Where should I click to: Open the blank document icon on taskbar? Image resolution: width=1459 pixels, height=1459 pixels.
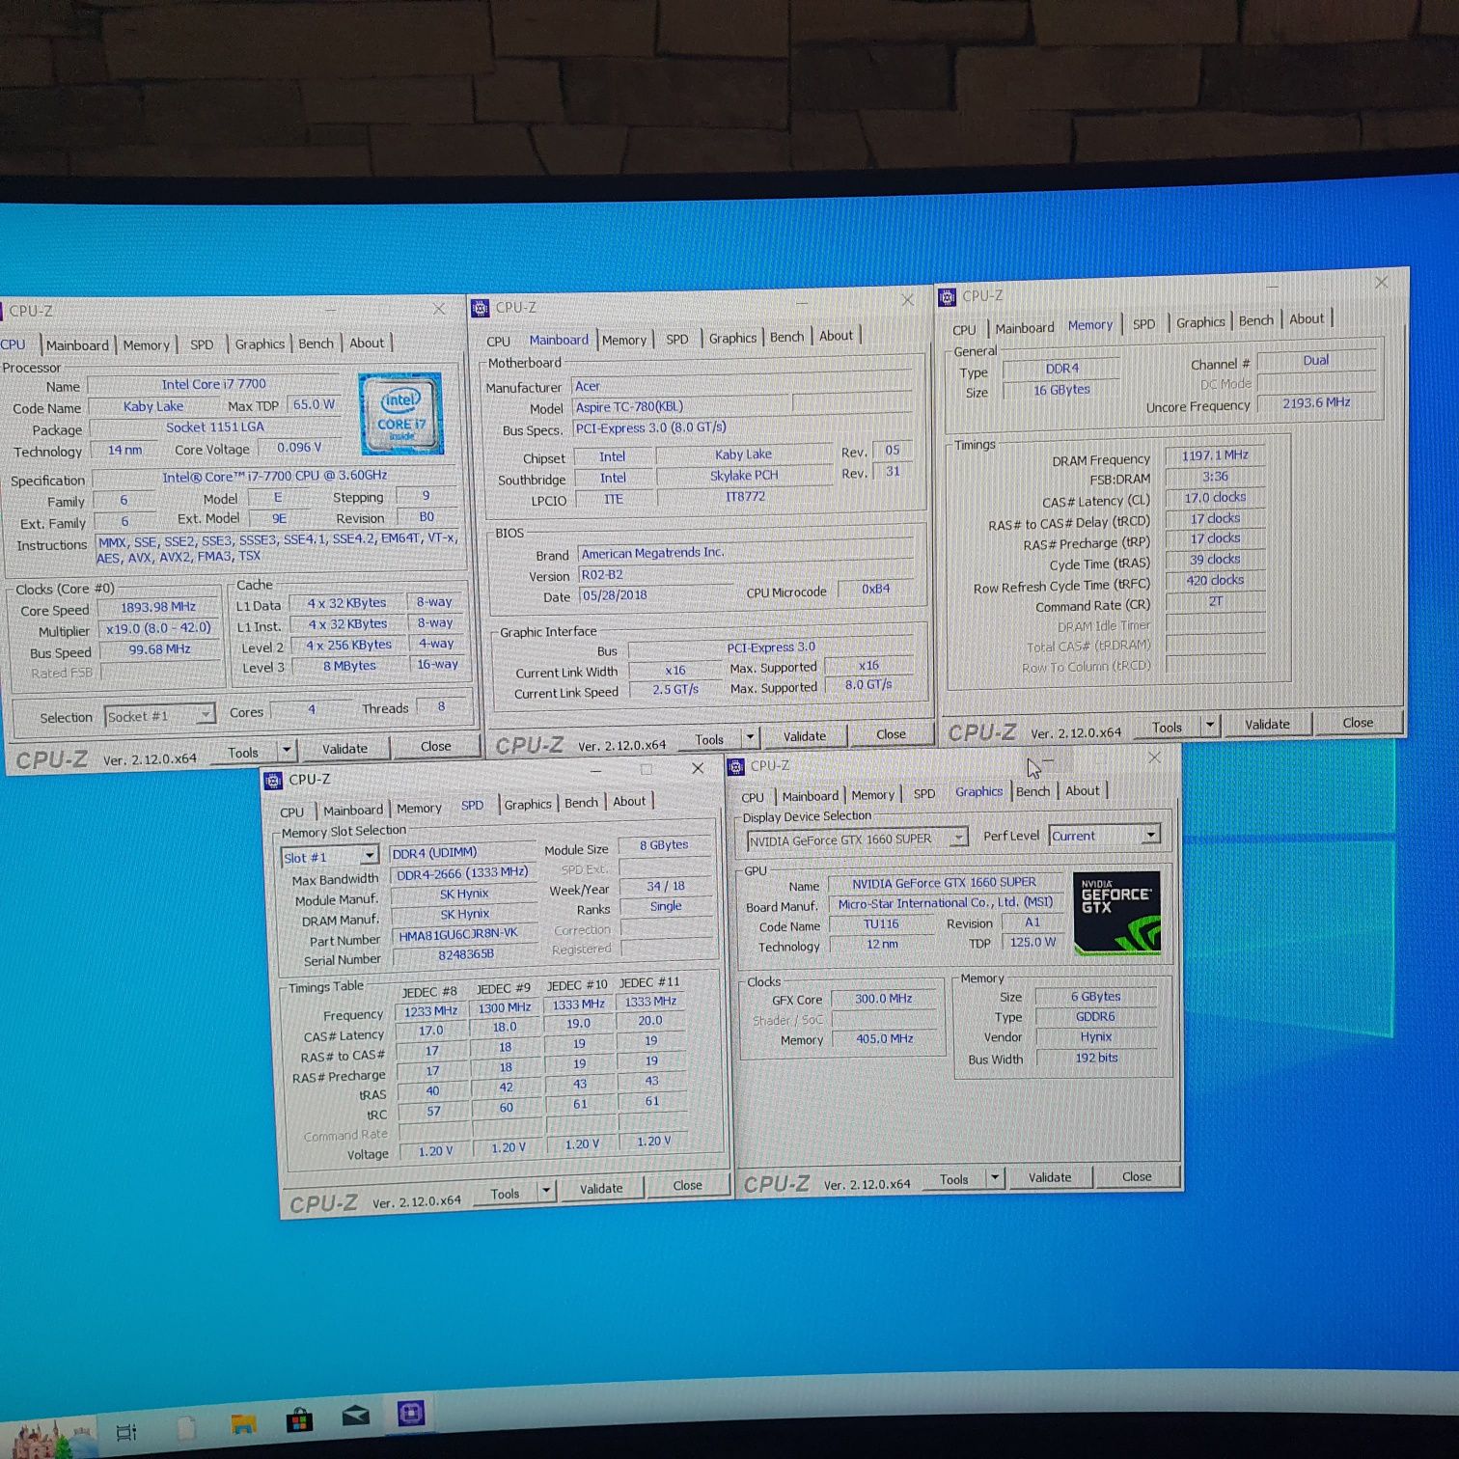186,1427
